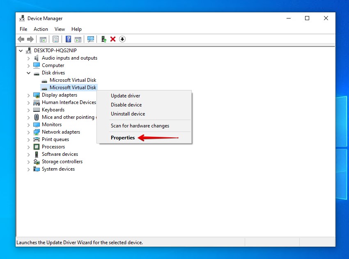Open the View menu
The height and width of the screenshot is (259, 349).
(60, 29)
